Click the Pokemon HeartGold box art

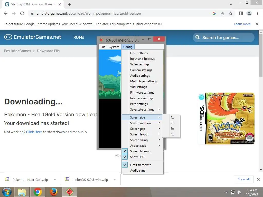227,119
